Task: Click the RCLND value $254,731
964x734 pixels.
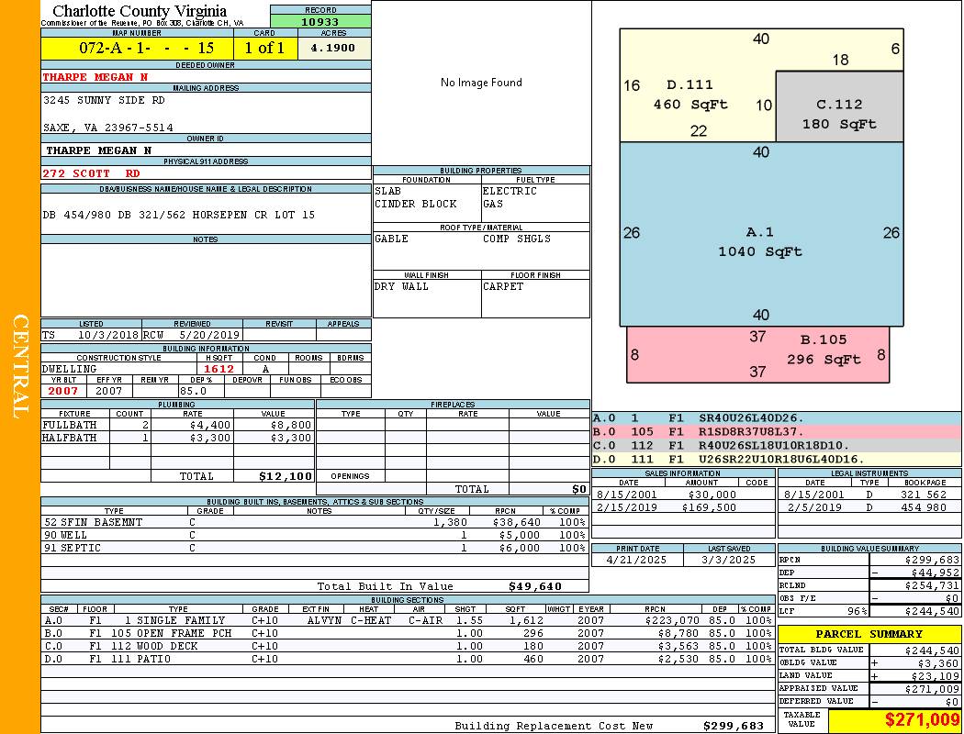Action: 932,586
